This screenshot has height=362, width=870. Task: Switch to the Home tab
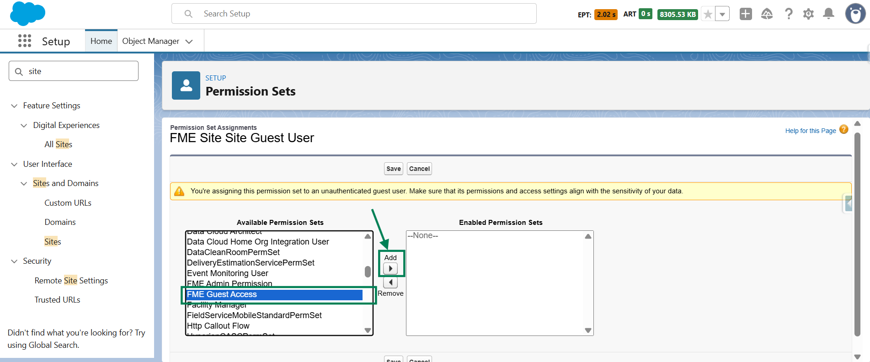(x=101, y=41)
